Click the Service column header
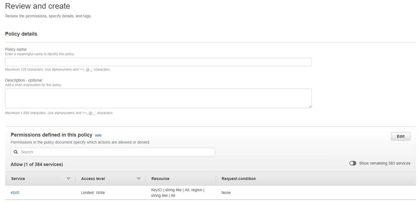Image resolution: width=420 pixels, height=203 pixels. [x=18, y=178]
